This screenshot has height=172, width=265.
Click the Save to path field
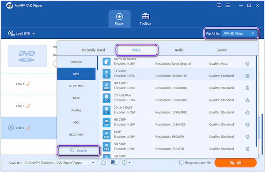coord(56,163)
